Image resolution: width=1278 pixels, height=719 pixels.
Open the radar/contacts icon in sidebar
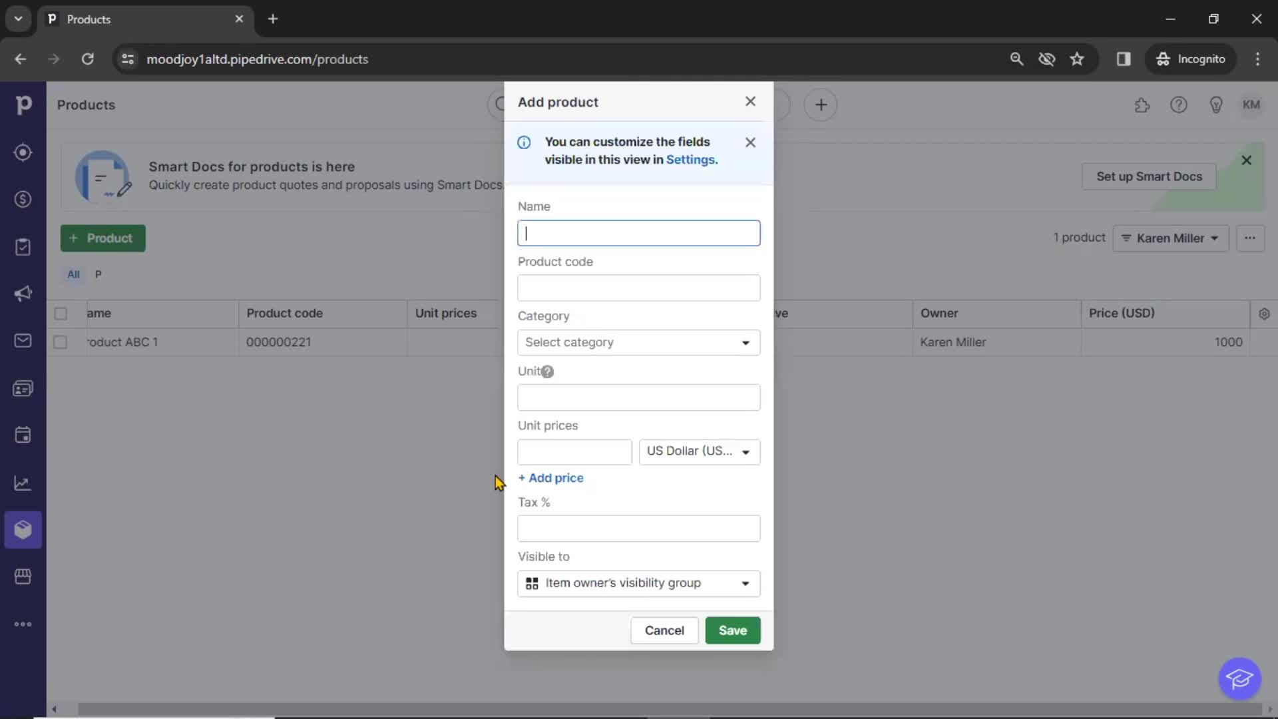[24, 152]
